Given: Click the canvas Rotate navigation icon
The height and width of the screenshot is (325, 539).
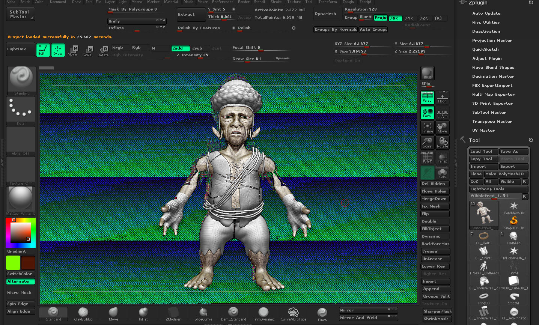Looking at the screenshot, I should tap(442, 143).
